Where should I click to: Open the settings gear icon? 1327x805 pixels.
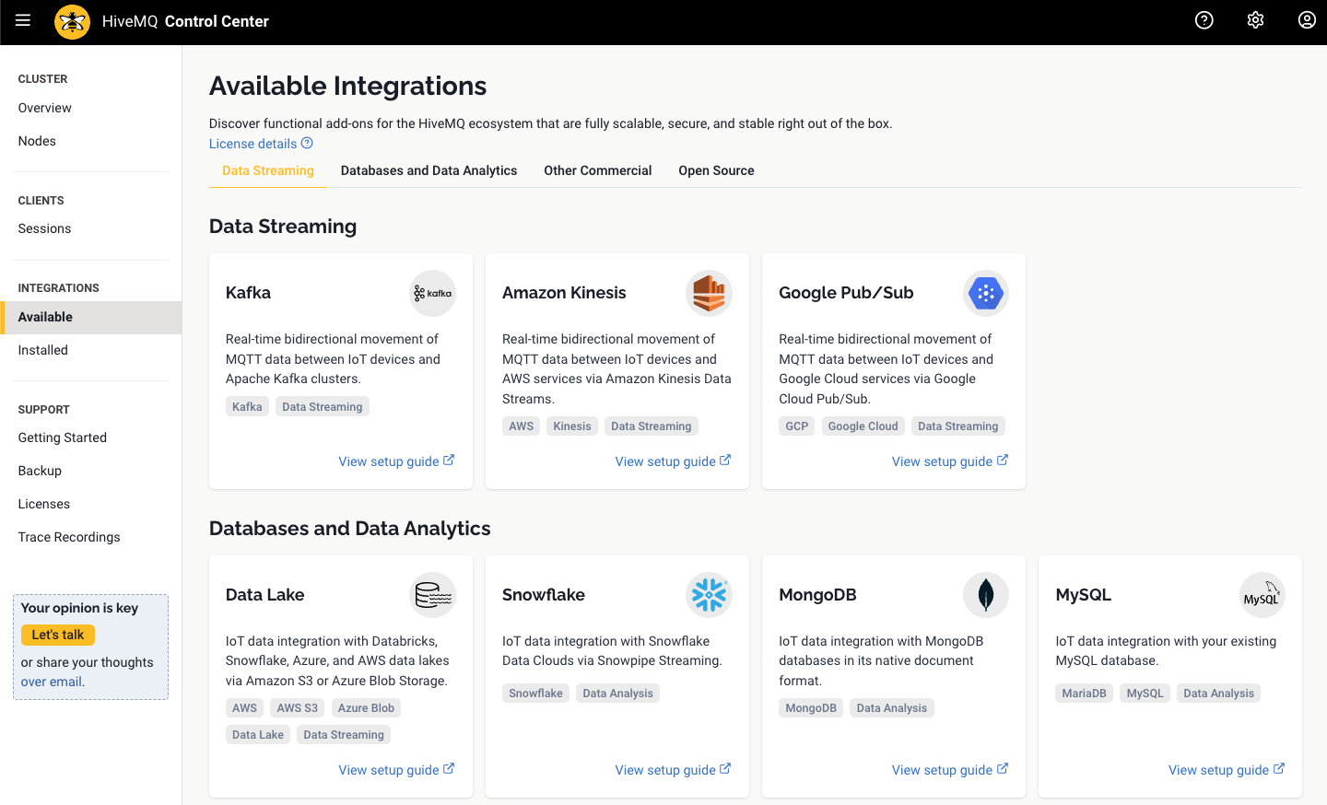coord(1255,20)
